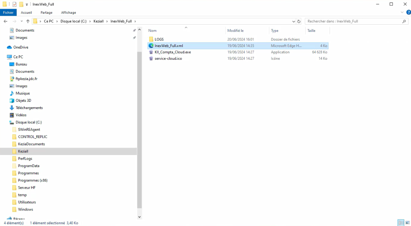411x226 pixels.
Task: Click Keziall in the breadcrumb path
Action: click(99, 21)
